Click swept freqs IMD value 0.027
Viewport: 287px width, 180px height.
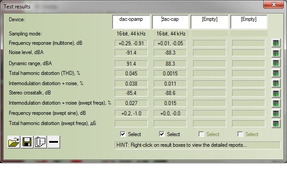[131, 103]
